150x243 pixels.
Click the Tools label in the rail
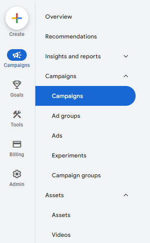(17, 125)
